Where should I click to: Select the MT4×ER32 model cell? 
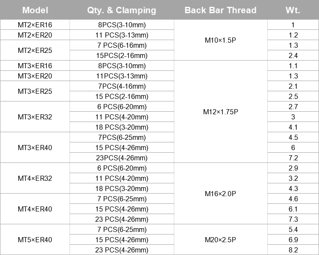[x=35, y=178]
